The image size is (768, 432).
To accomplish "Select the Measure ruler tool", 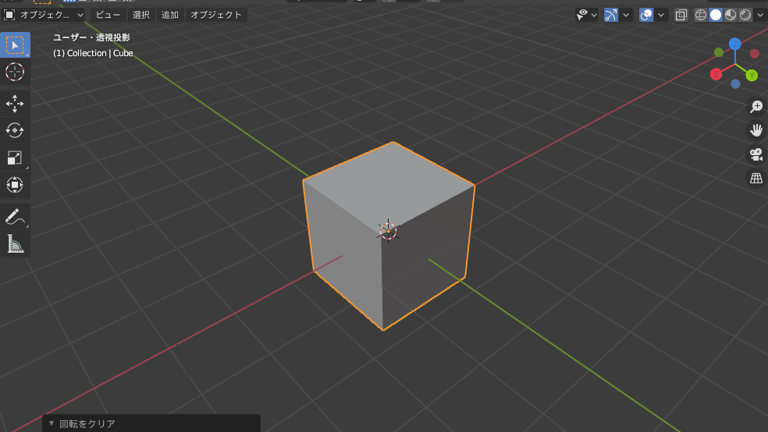I will tap(15, 243).
